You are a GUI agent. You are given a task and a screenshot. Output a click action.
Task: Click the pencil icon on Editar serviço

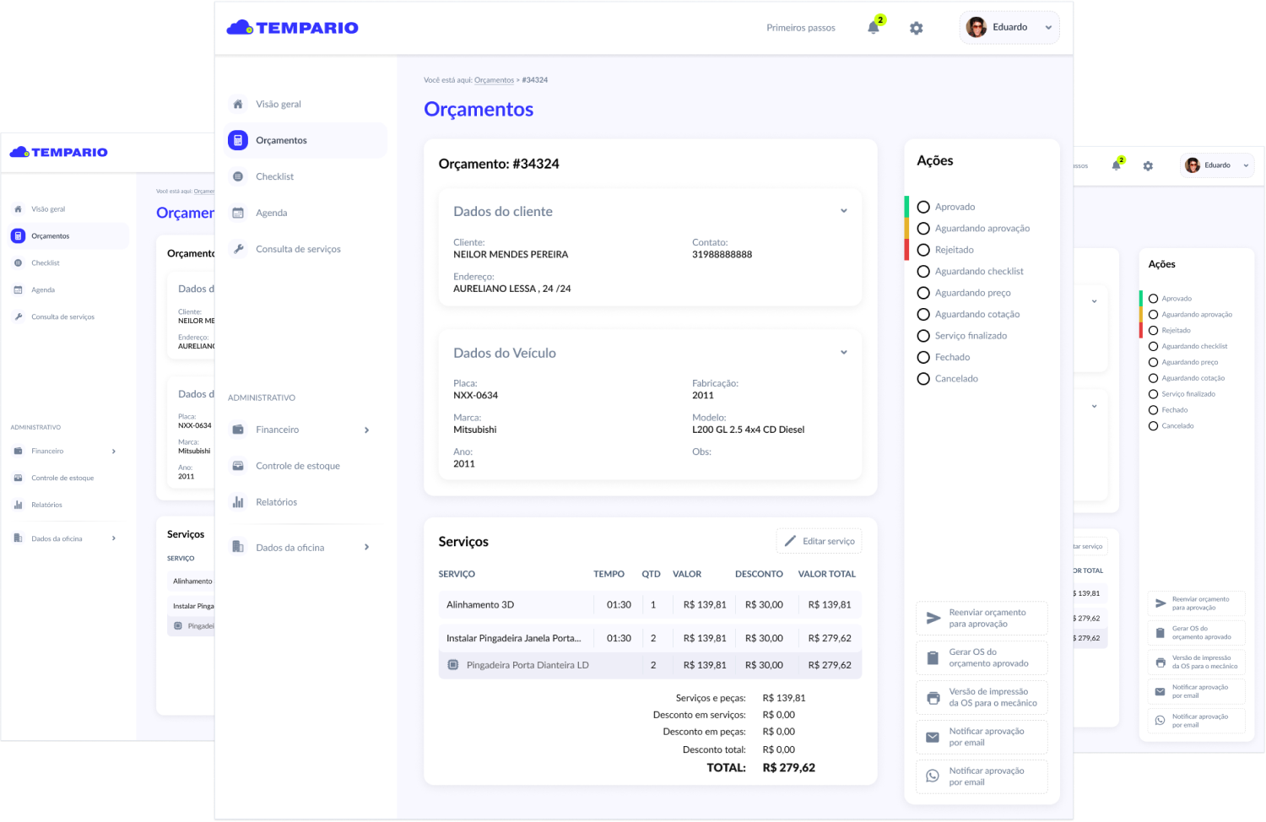point(791,541)
